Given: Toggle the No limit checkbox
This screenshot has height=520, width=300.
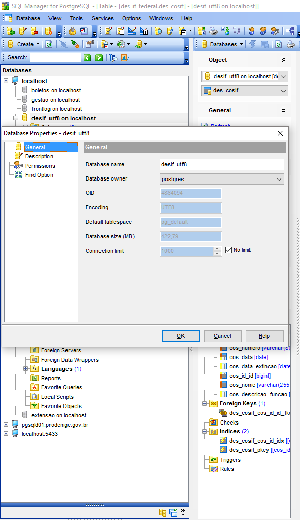Looking at the screenshot, I should pos(228,250).
